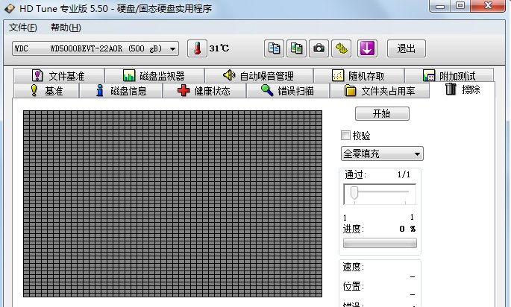The width and height of the screenshot is (511, 307).
Task: Switch to the 附加测试 tab
Action: 449,75
